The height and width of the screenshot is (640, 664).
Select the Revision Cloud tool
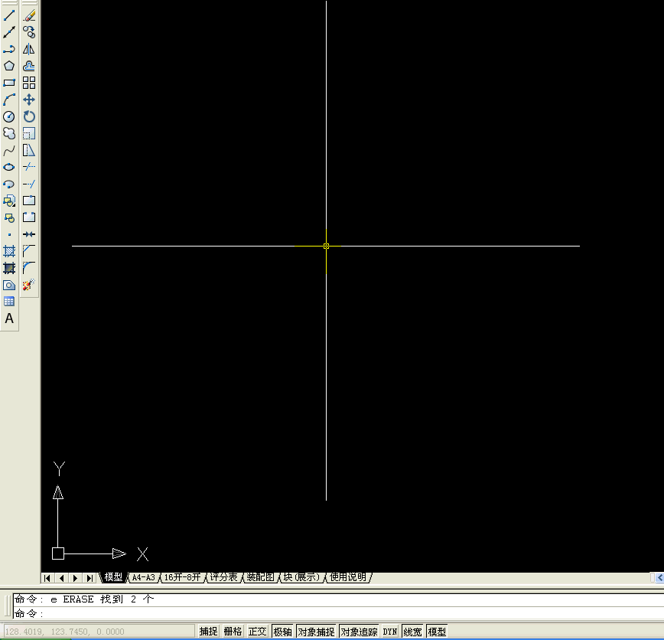[9, 133]
